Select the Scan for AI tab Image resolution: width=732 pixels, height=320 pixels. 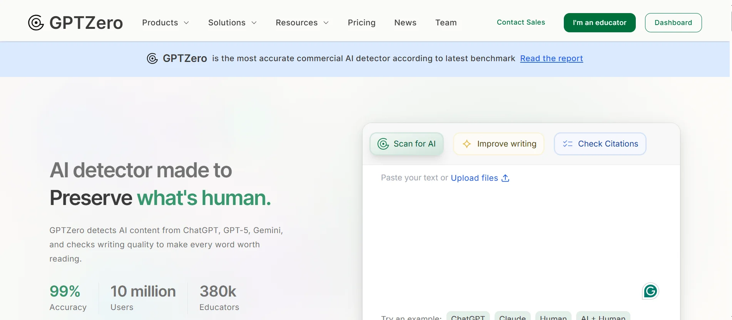click(407, 144)
